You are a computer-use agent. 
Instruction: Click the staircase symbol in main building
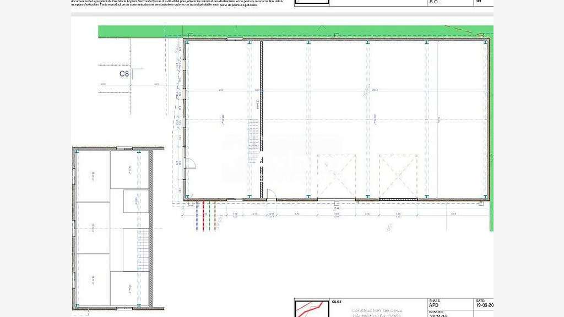pyautogui.click(x=253, y=141)
